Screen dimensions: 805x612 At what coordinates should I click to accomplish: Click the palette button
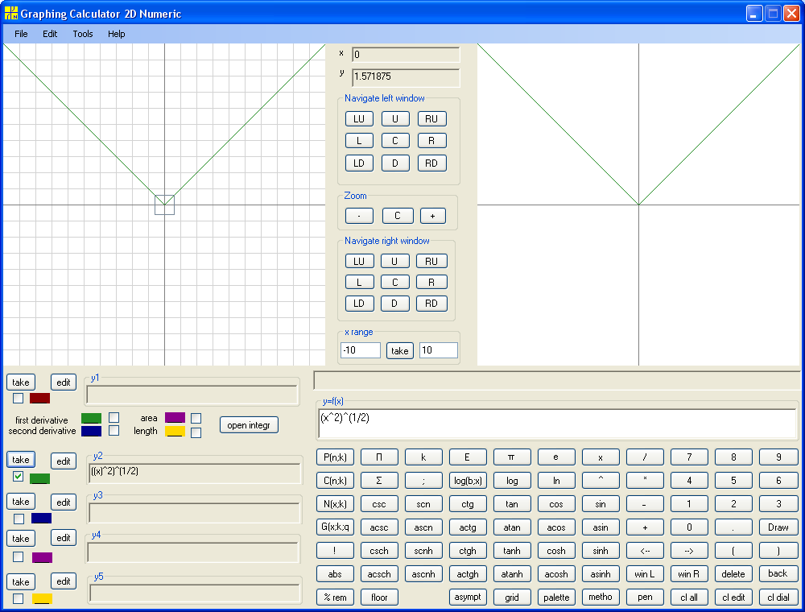(556, 598)
